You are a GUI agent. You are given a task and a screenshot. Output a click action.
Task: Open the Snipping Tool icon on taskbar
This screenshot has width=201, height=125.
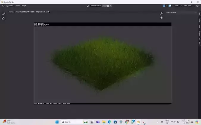[144, 123]
